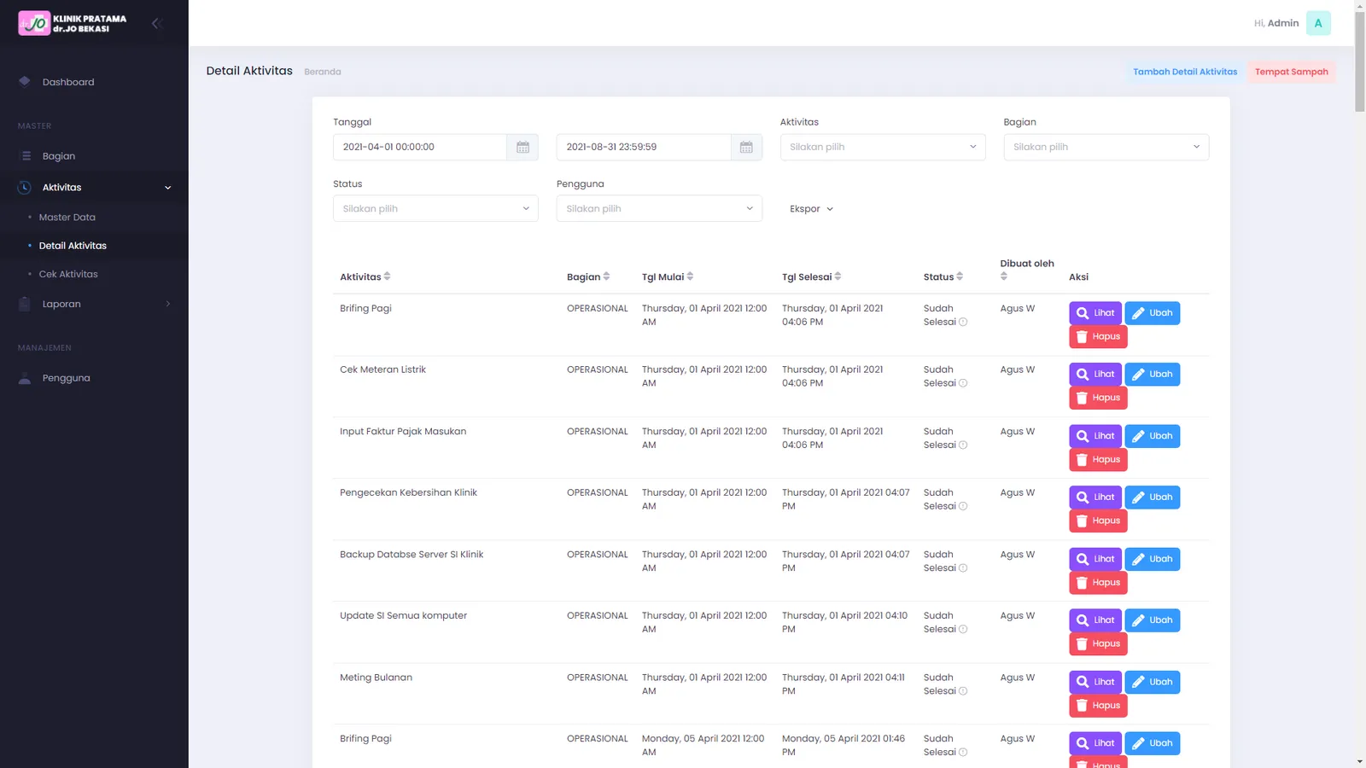This screenshot has width=1366, height=768.
Task: Sort table by Status column
Action: pyautogui.click(x=960, y=276)
